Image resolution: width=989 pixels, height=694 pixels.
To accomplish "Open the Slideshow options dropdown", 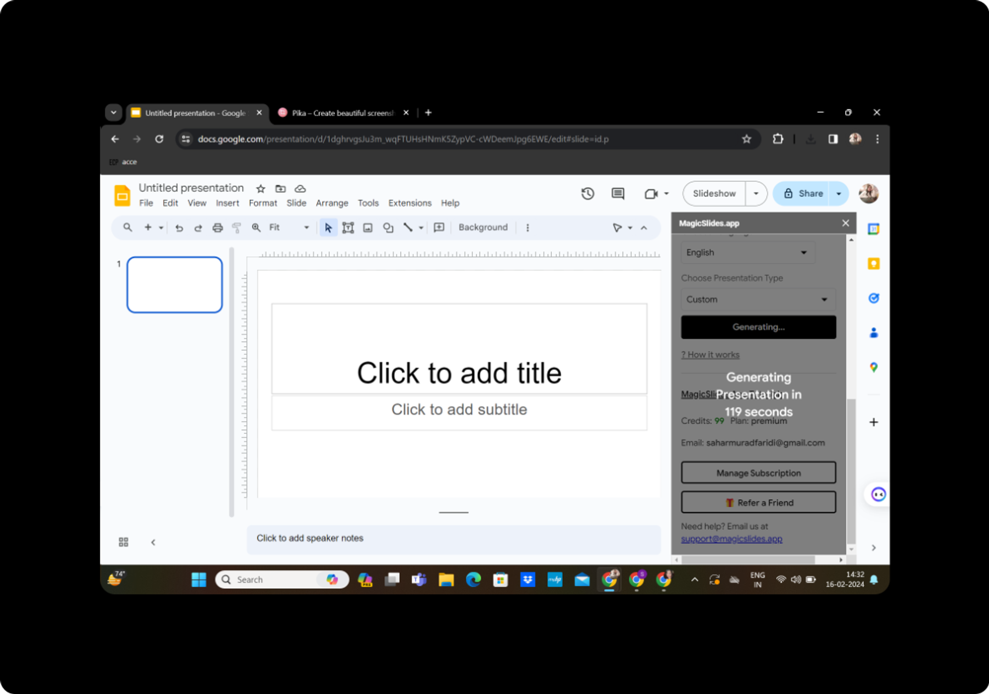I will 755,193.
